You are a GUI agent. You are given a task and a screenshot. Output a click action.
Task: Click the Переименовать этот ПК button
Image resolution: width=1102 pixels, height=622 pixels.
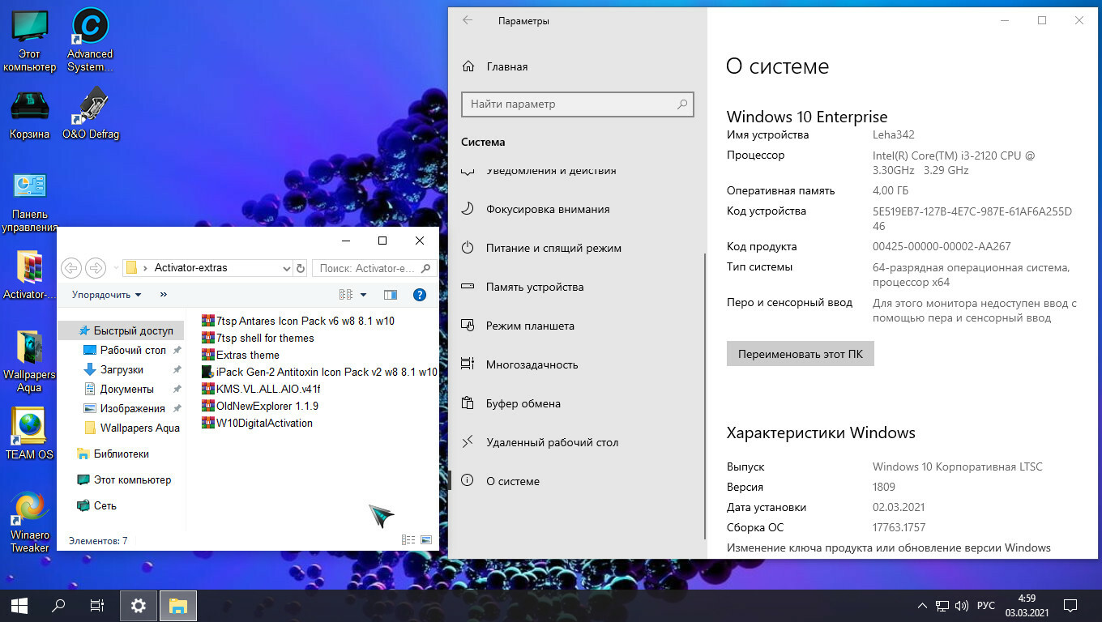coord(800,354)
